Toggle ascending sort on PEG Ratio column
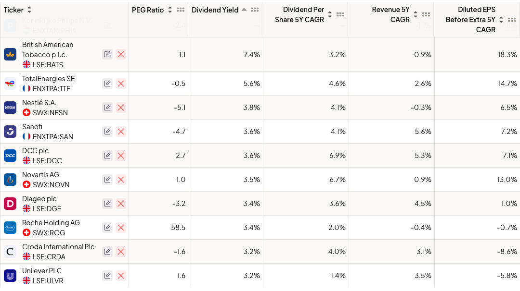520x291 pixels. [170, 10]
